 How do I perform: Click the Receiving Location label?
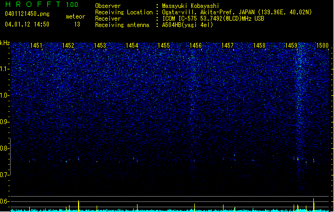point(124,12)
